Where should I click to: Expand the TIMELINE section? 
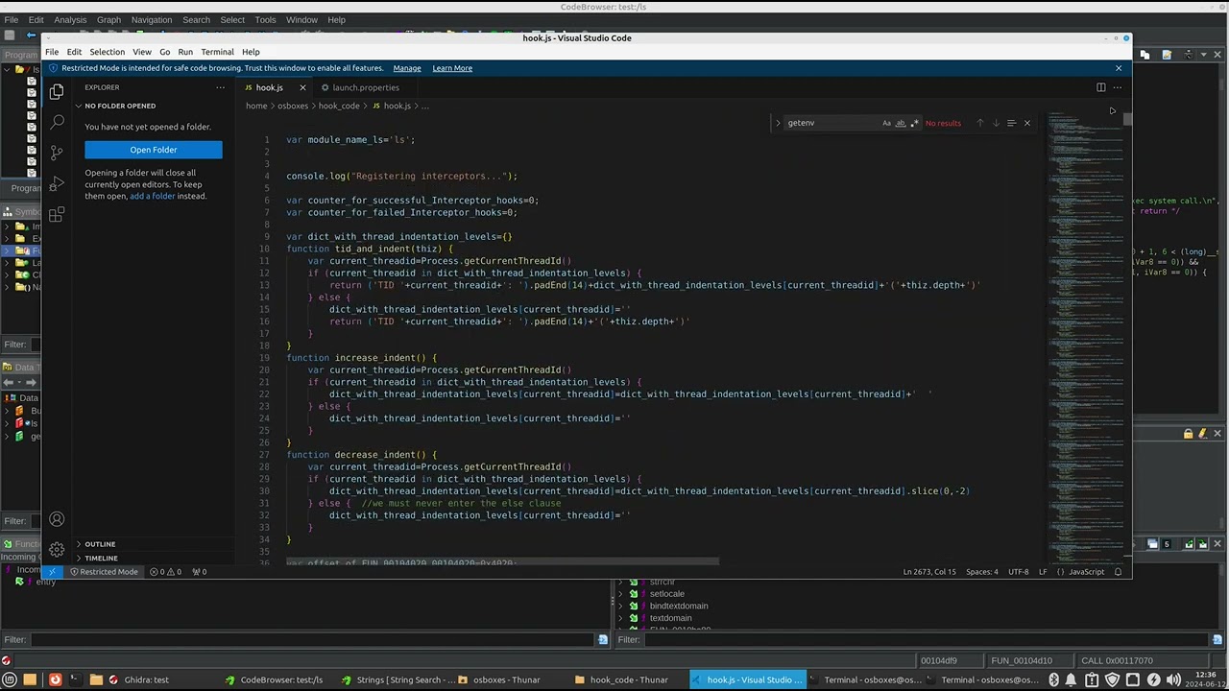tap(101, 558)
